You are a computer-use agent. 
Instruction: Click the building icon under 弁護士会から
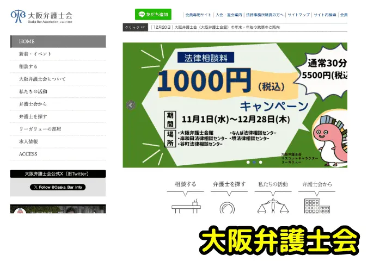tap(317, 206)
